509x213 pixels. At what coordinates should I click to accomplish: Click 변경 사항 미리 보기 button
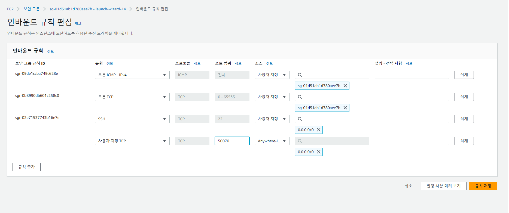(443, 186)
